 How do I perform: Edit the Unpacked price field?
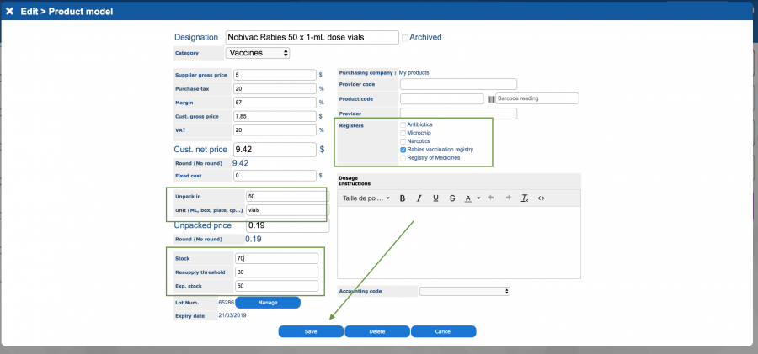click(x=288, y=225)
